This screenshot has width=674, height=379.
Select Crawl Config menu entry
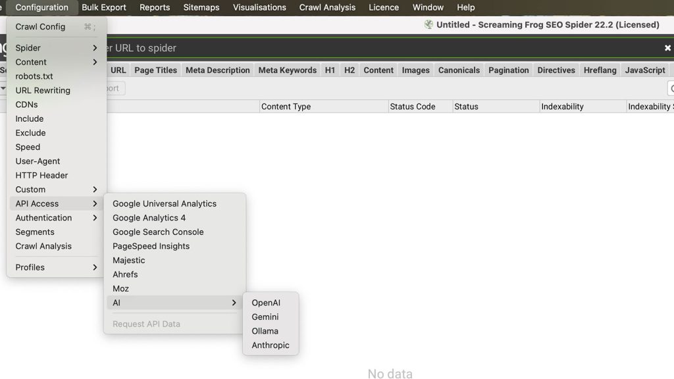(57, 26)
